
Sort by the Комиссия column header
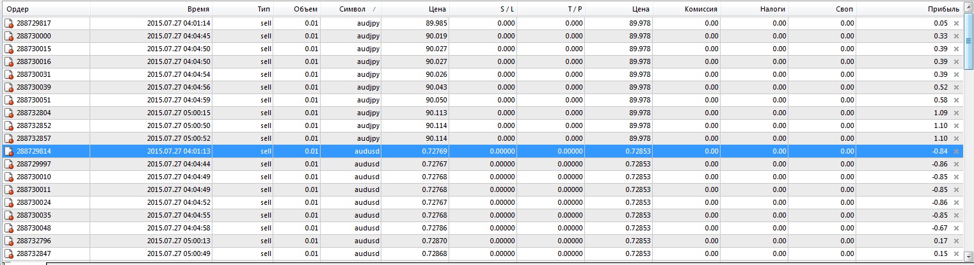(687, 10)
